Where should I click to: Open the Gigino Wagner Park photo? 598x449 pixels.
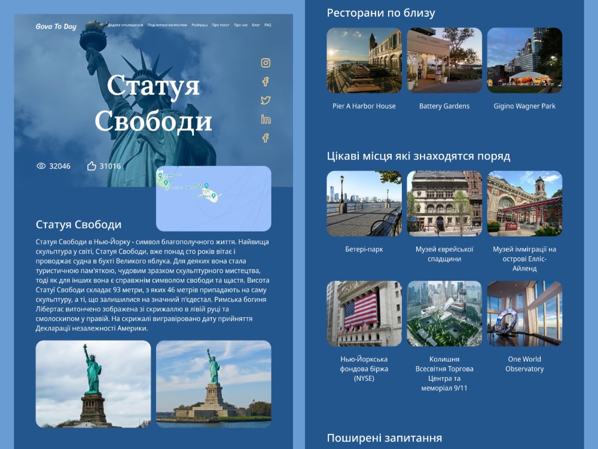[x=525, y=60]
